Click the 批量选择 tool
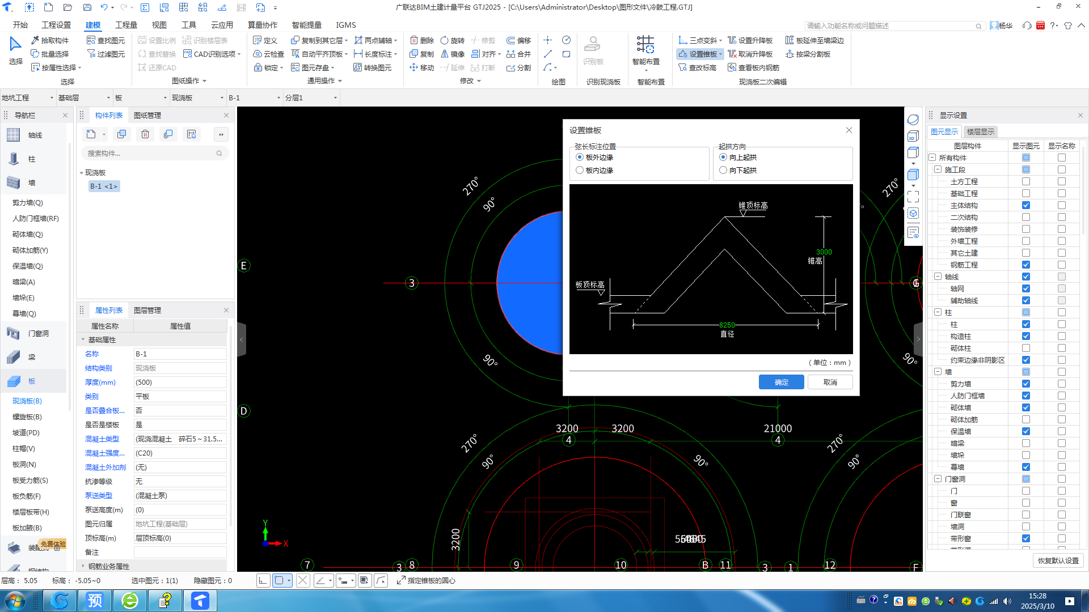The height and width of the screenshot is (612, 1089). (x=50, y=54)
